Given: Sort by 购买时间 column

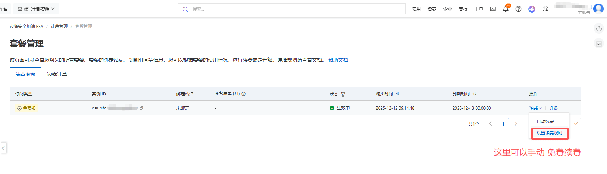Looking at the screenshot, I should 398,94.
